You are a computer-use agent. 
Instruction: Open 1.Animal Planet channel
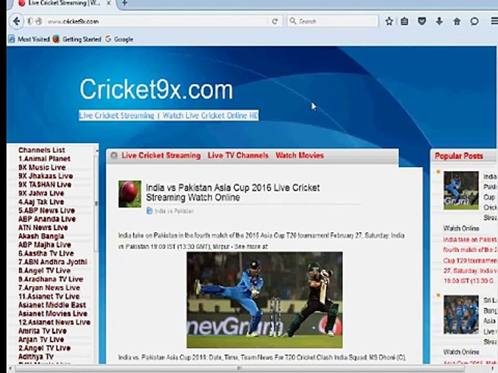[x=44, y=159]
